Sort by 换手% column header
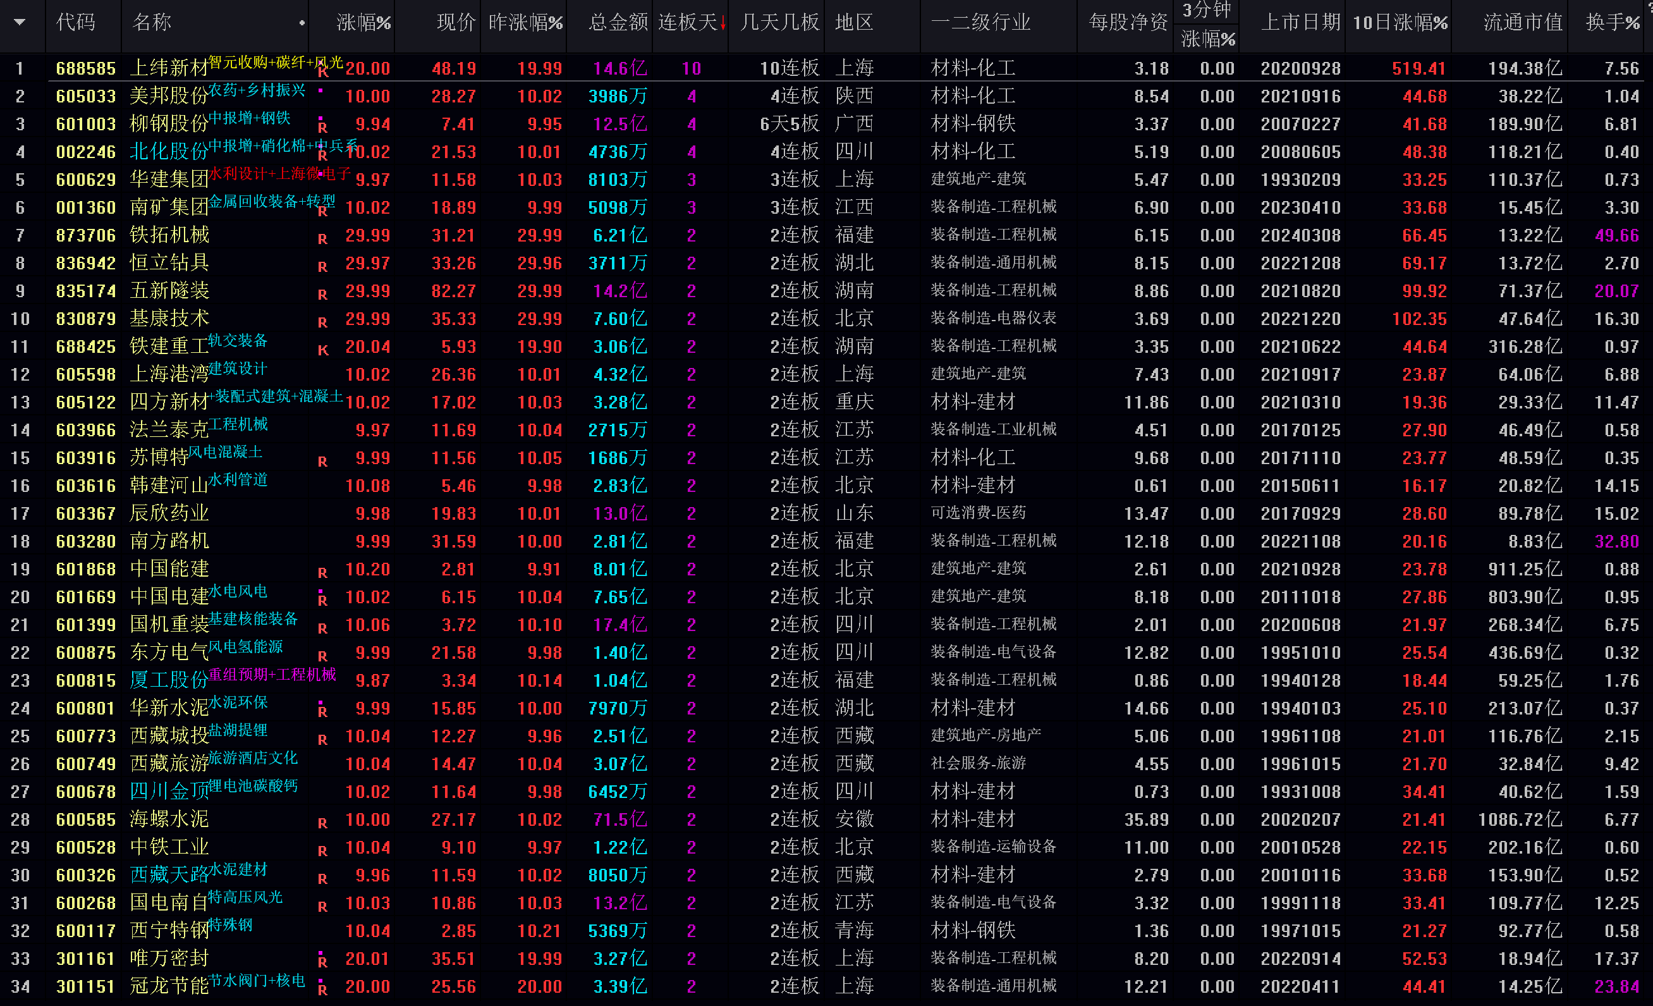The height and width of the screenshot is (1006, 1653). (1613, 22)
